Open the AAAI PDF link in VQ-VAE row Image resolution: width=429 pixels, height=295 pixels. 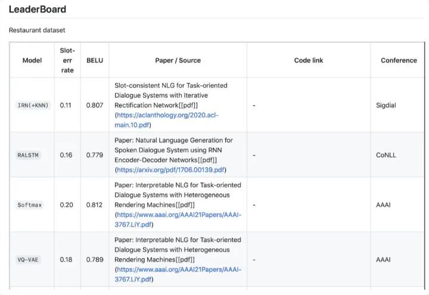pos(179,269)
